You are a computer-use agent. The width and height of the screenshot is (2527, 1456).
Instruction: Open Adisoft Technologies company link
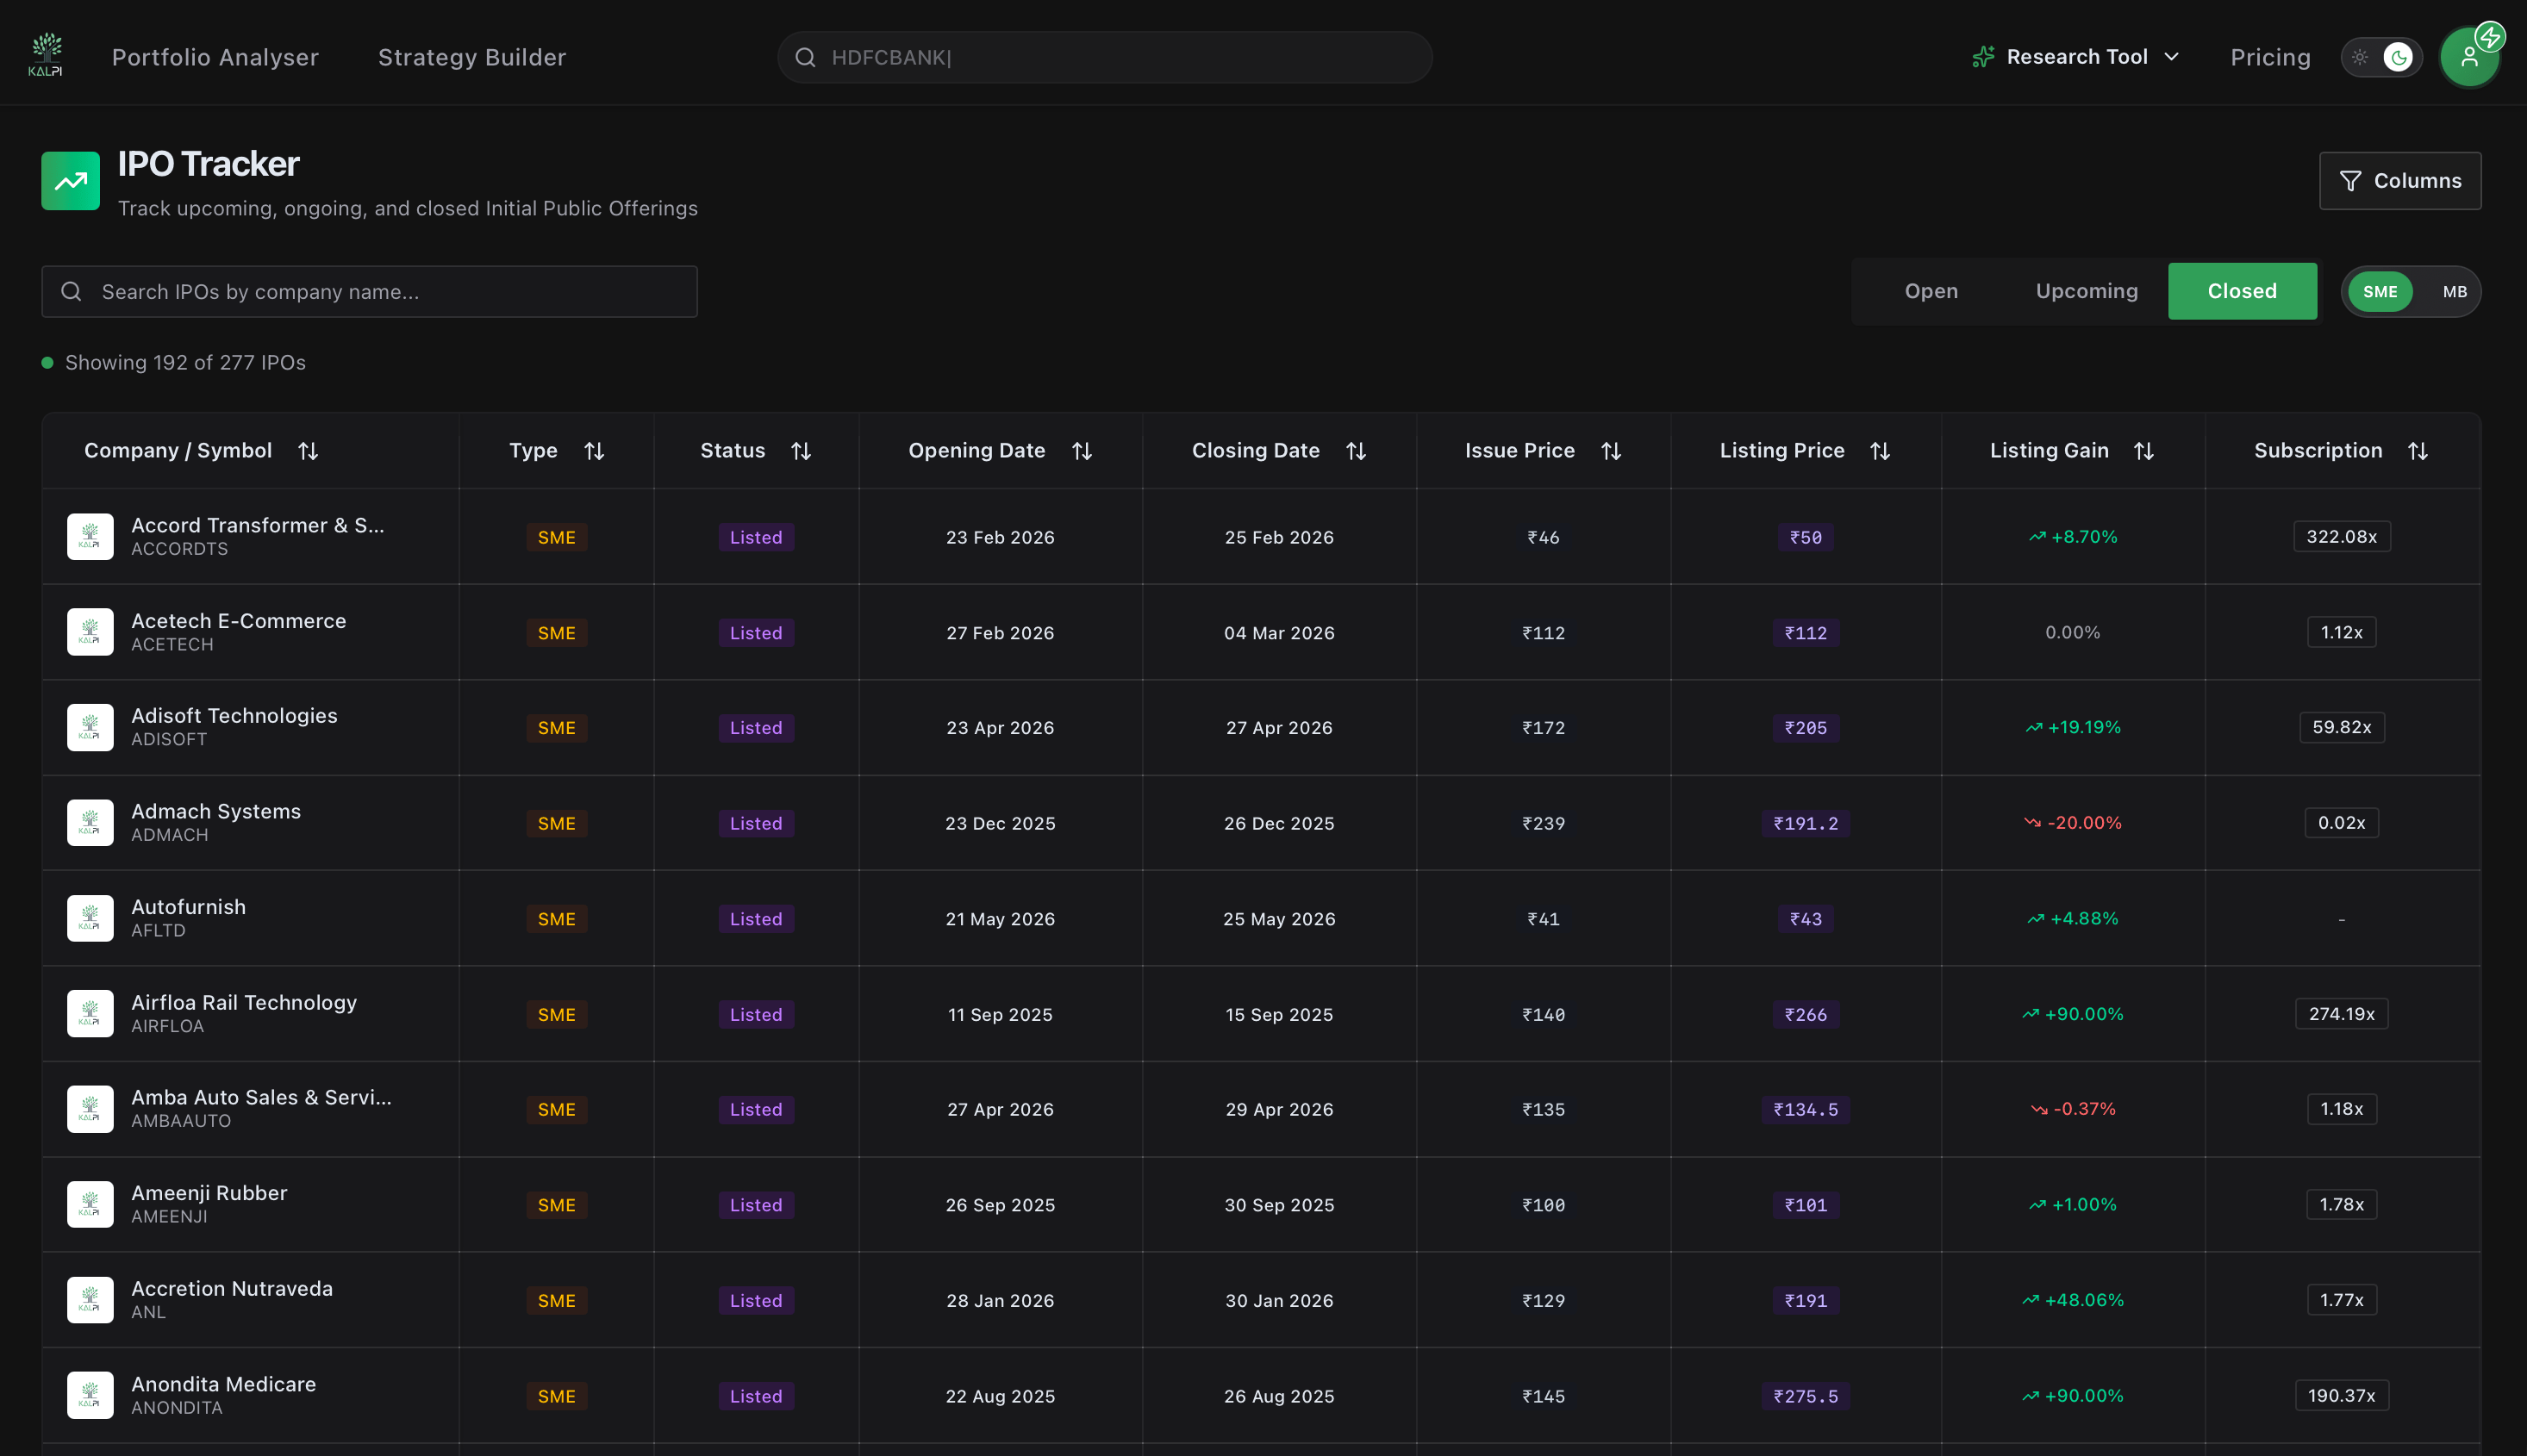[x=234, y=716]
